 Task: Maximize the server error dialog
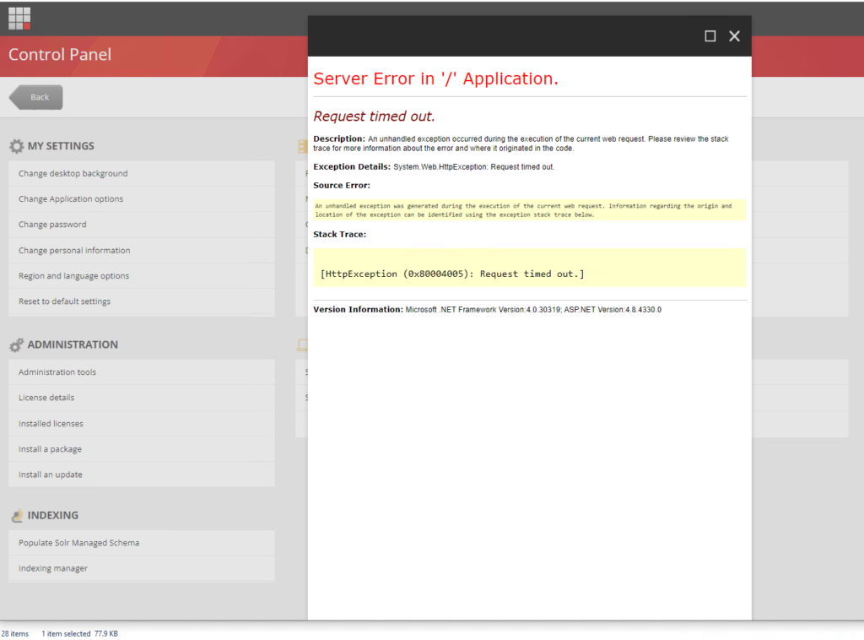click(x=710, y=36)
